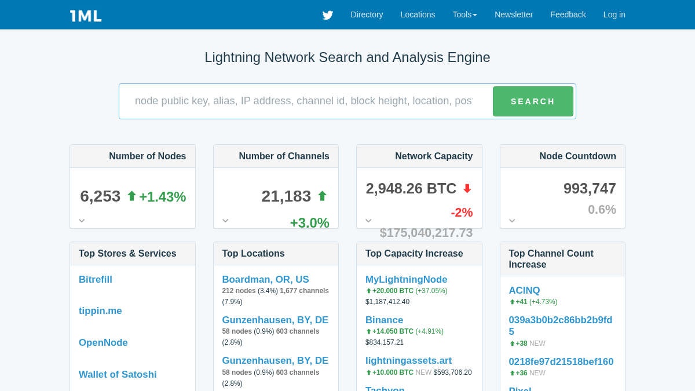Screen dimensions: 695x391
Task: Open node 0218fe97d21518bef160
Action: 561,362
